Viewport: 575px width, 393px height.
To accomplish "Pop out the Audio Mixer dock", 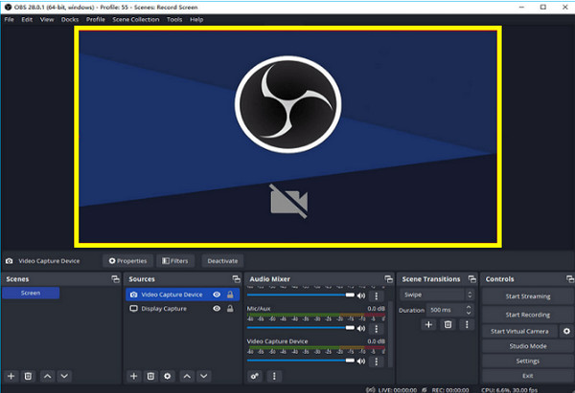I will click(x=389, y=279).
